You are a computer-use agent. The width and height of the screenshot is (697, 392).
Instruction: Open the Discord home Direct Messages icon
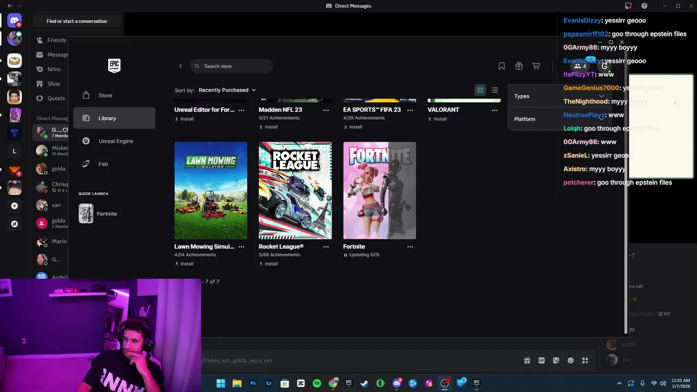coord(15,21)
